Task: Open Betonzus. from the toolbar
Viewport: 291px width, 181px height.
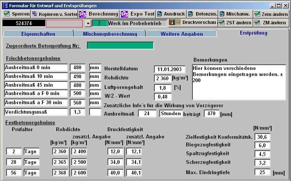Action: 202,14
